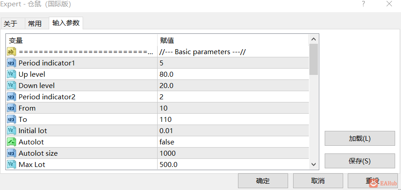Click the double-type icon beside Down level
This screenshot has width=401, height=190.
click(12, 86)
